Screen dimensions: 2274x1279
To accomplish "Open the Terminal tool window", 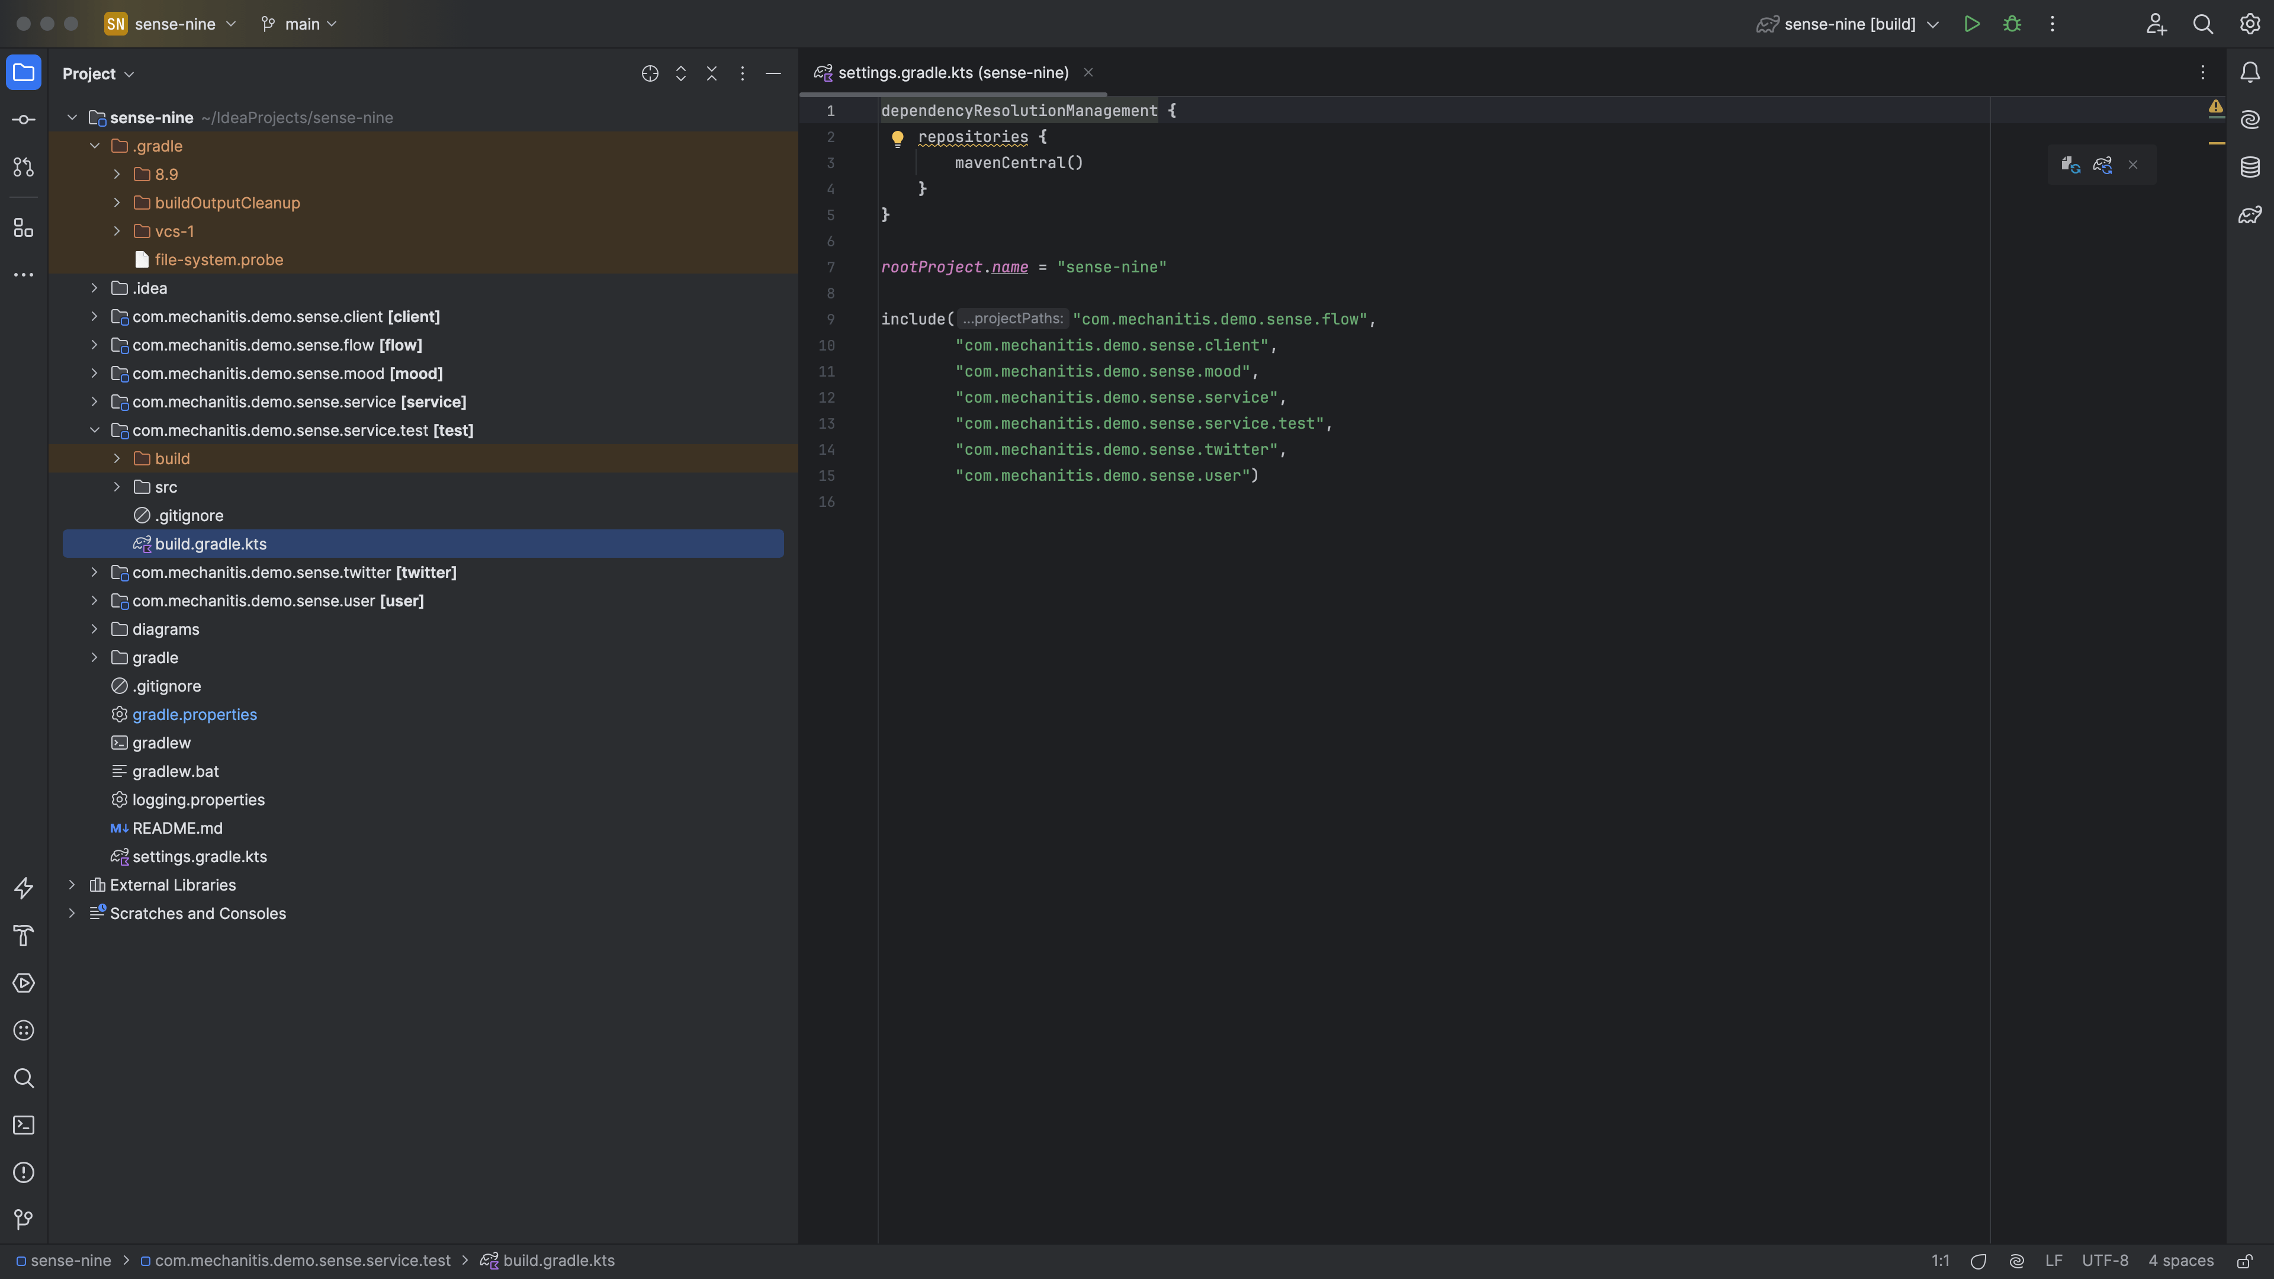I will tap(24, 1126).
